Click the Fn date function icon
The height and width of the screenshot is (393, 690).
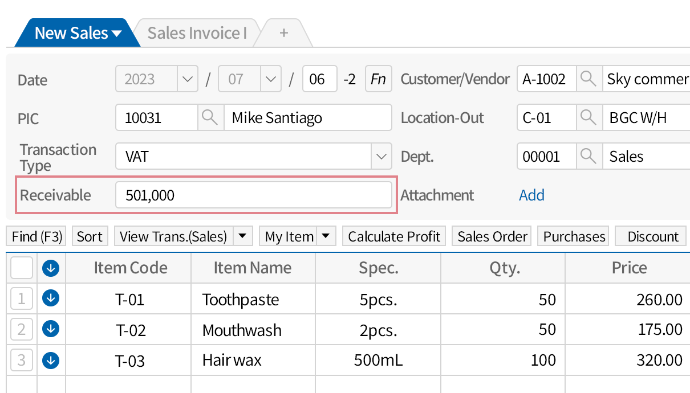pos(378,79)
